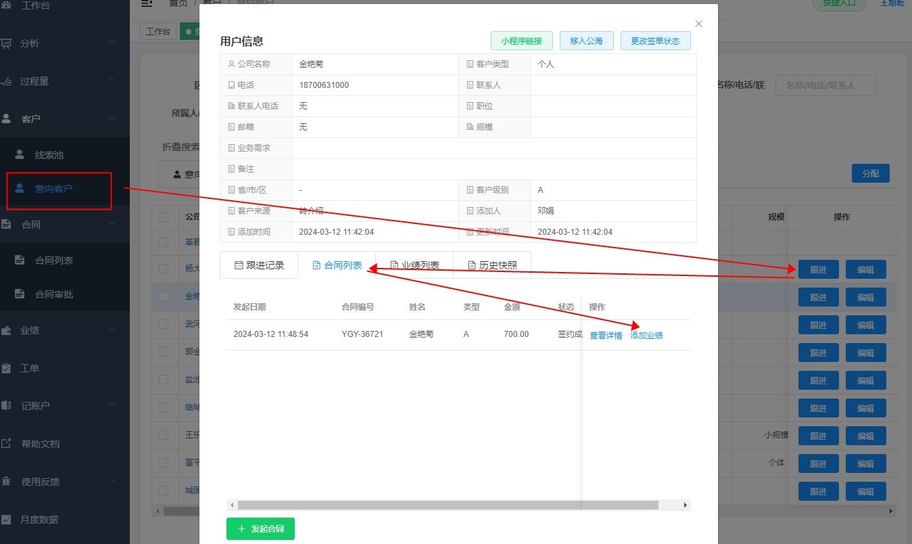
Task: Click the contract list scrollbar left arrow
Action: pos(232,505)
